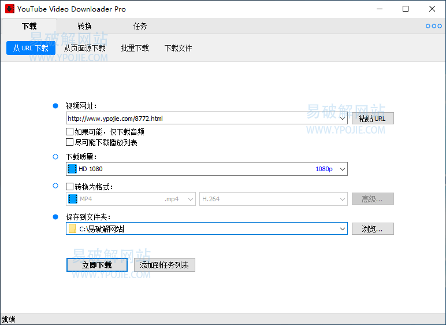Click the folder icon in save path

(x=72, y=228)
